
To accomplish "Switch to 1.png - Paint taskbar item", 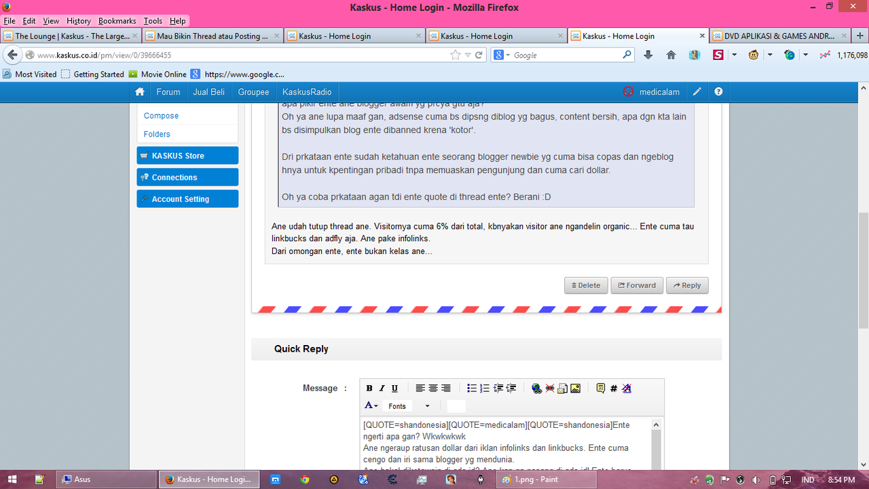I will [546, 479].
